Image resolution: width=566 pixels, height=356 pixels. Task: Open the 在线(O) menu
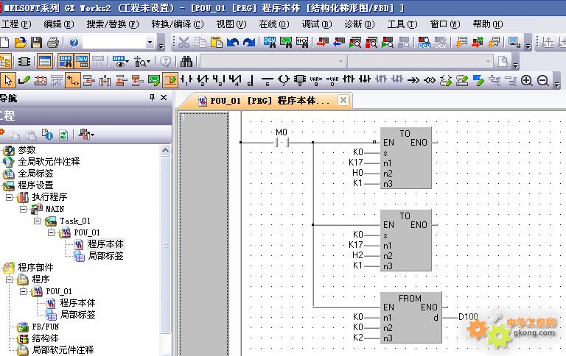tap(274, 24)
